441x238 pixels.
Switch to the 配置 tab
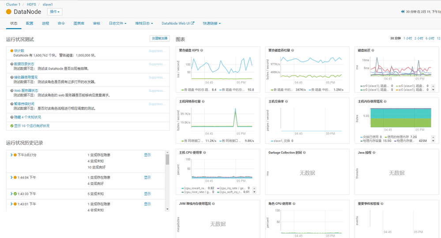click(x=30, y=23)
